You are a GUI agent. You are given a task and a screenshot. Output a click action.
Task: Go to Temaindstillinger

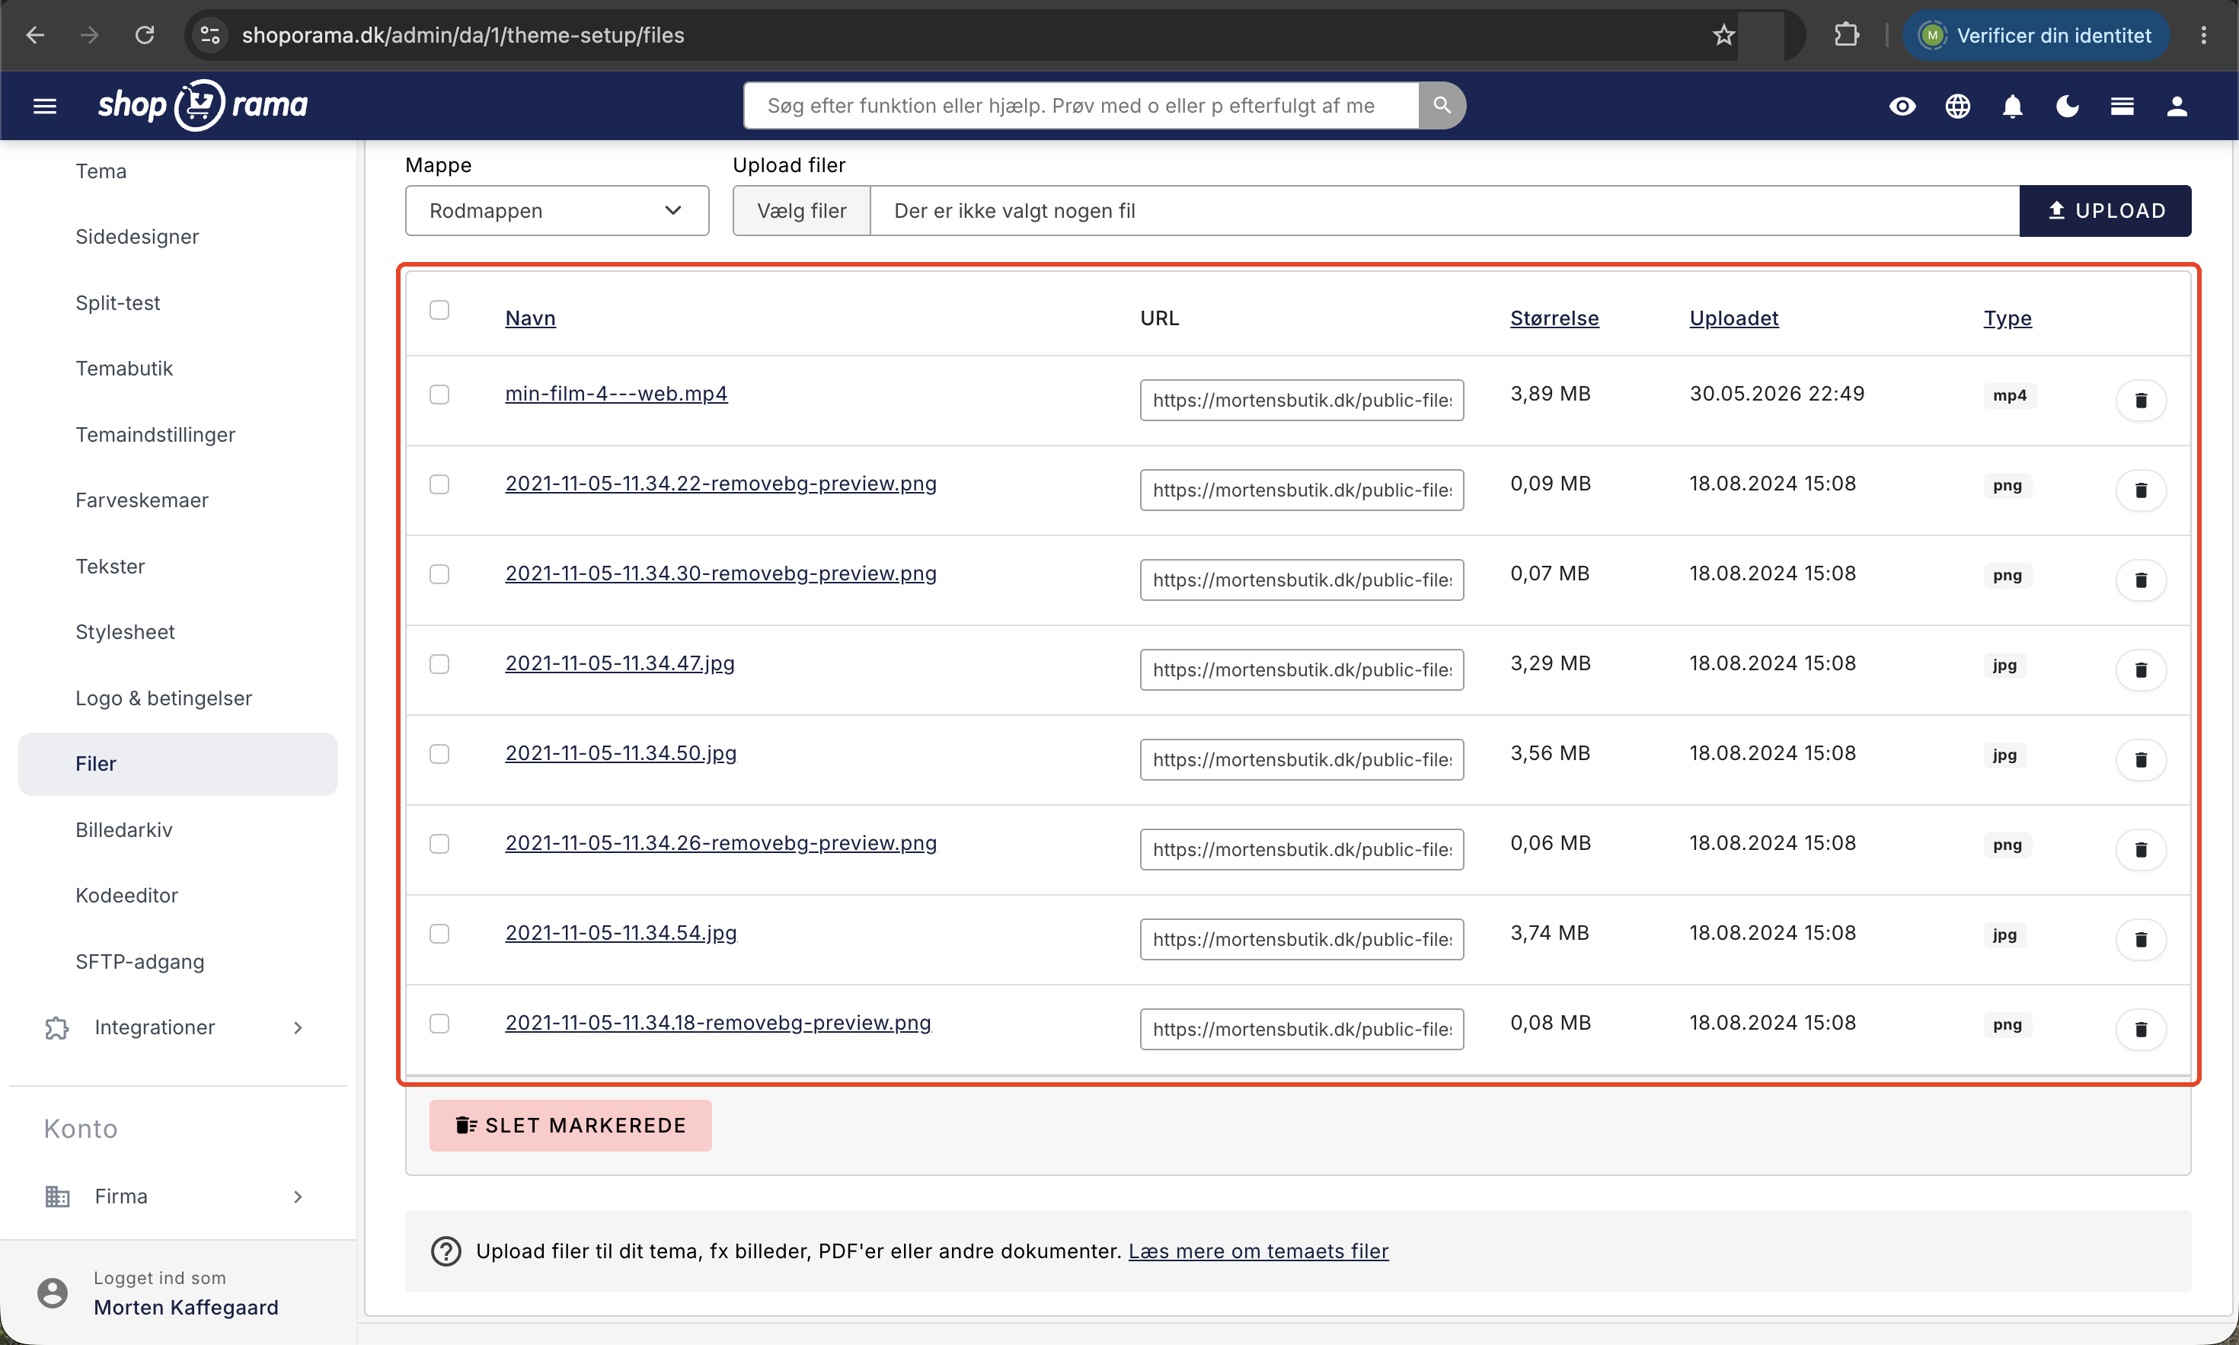click(x=155, y=434)
